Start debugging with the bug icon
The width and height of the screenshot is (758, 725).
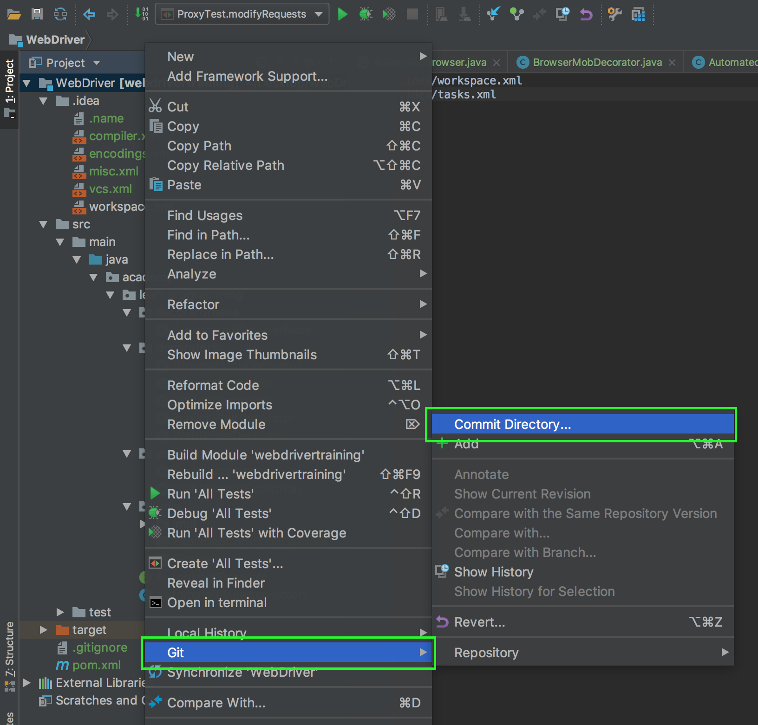(366, 14)
